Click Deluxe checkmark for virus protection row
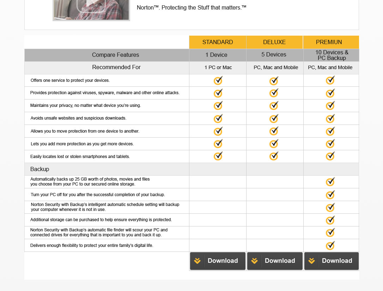The image size is (383, 291). point(274,93)
